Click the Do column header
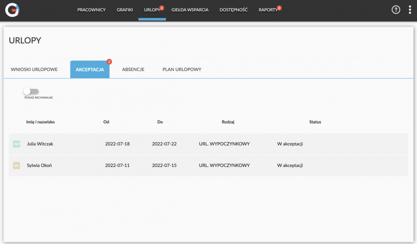This screenshot has width=417, height=244. pyautogui.click(x=160, y=122)
